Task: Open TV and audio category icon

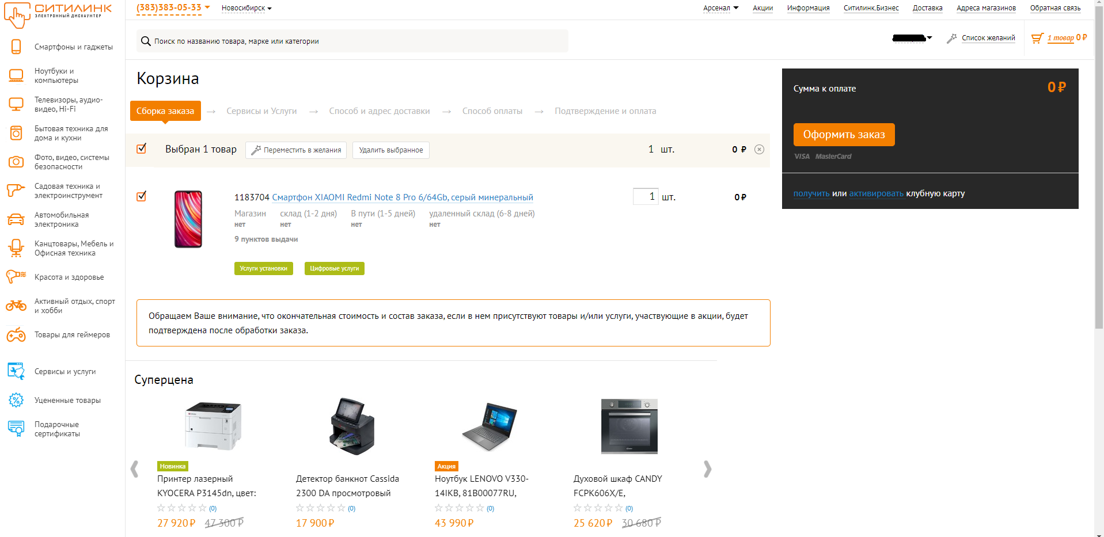Action: [x=16, y=104]
